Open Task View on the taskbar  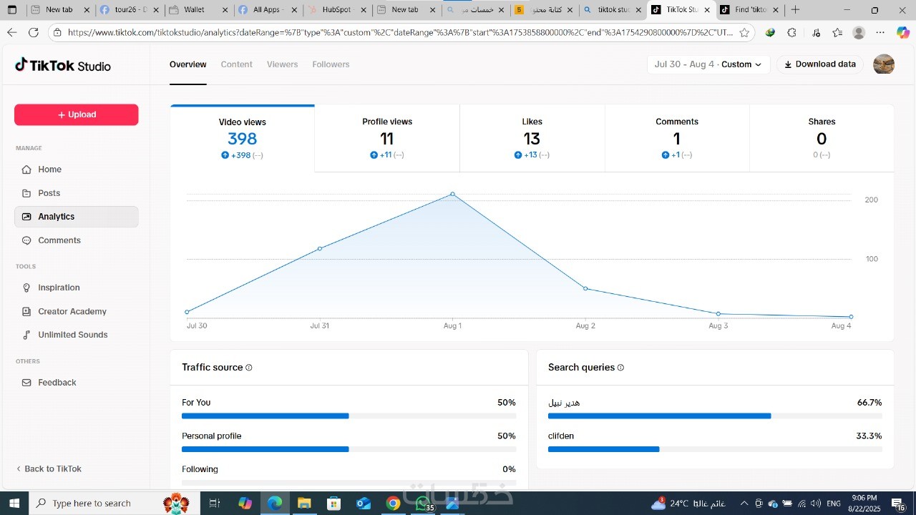[x=214, y=504]
